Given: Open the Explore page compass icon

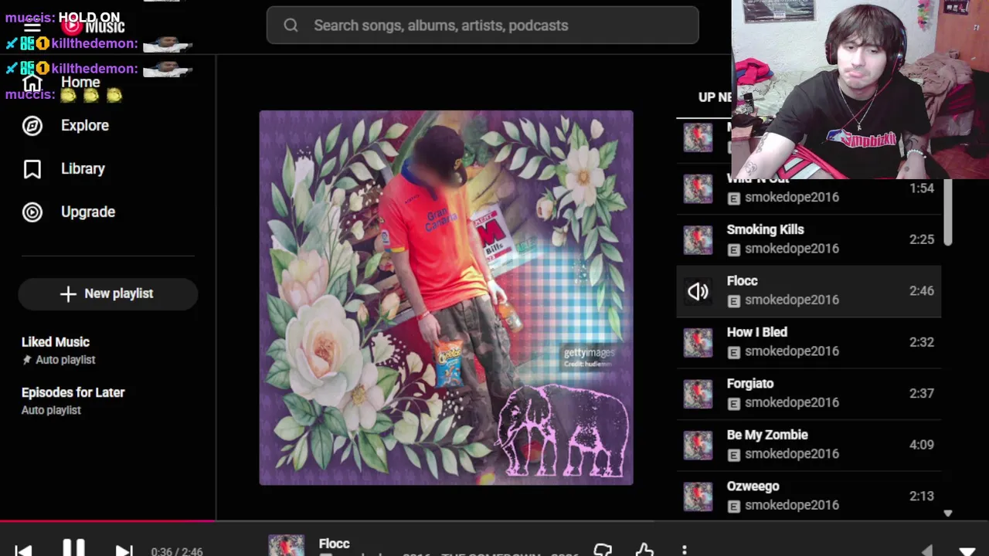Looking at the screenshot, I should pyautogui.click(x=32, y=125).
